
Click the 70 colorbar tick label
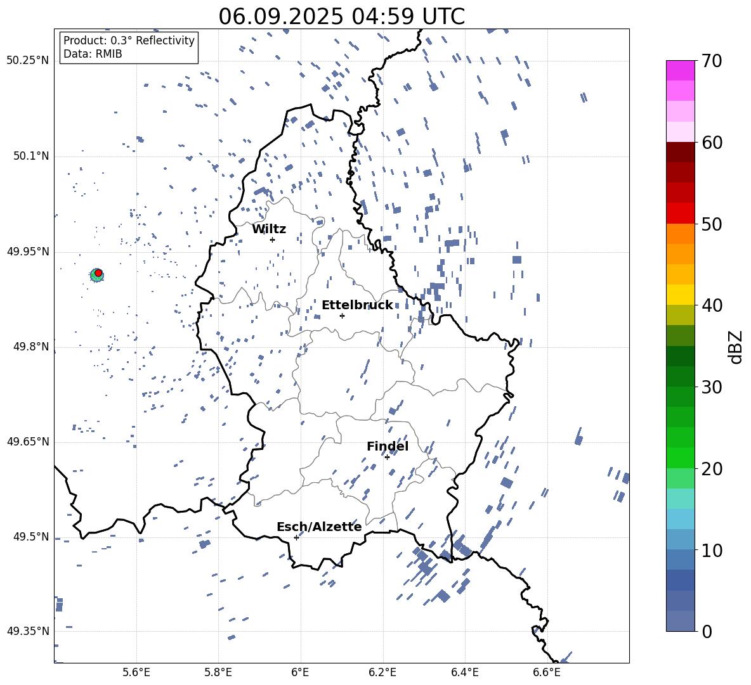click(712, 61)
